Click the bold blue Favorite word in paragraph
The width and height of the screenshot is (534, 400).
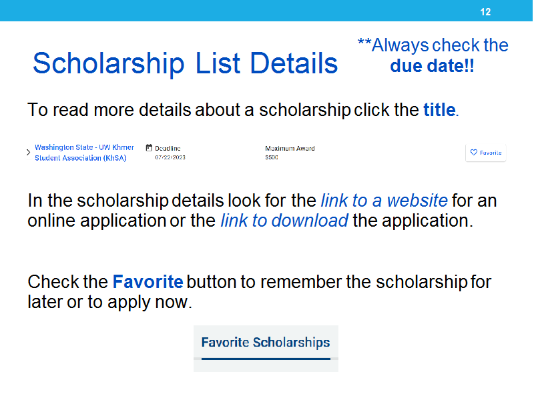tap(148, 281)
